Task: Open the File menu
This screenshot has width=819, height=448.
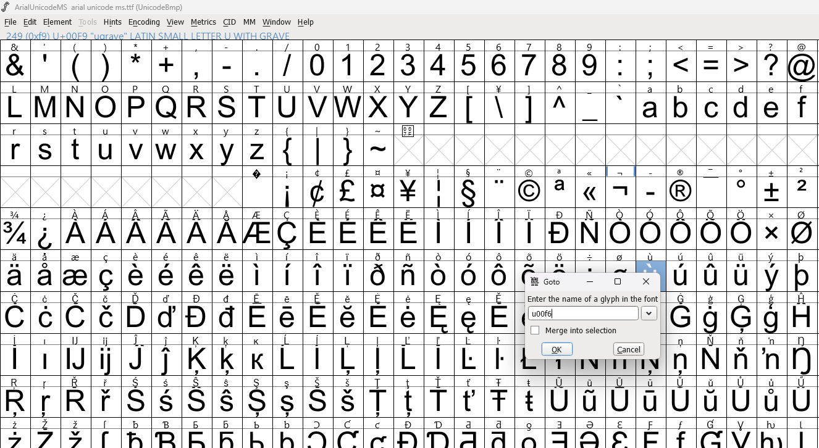Action: (x=10, y=22)
